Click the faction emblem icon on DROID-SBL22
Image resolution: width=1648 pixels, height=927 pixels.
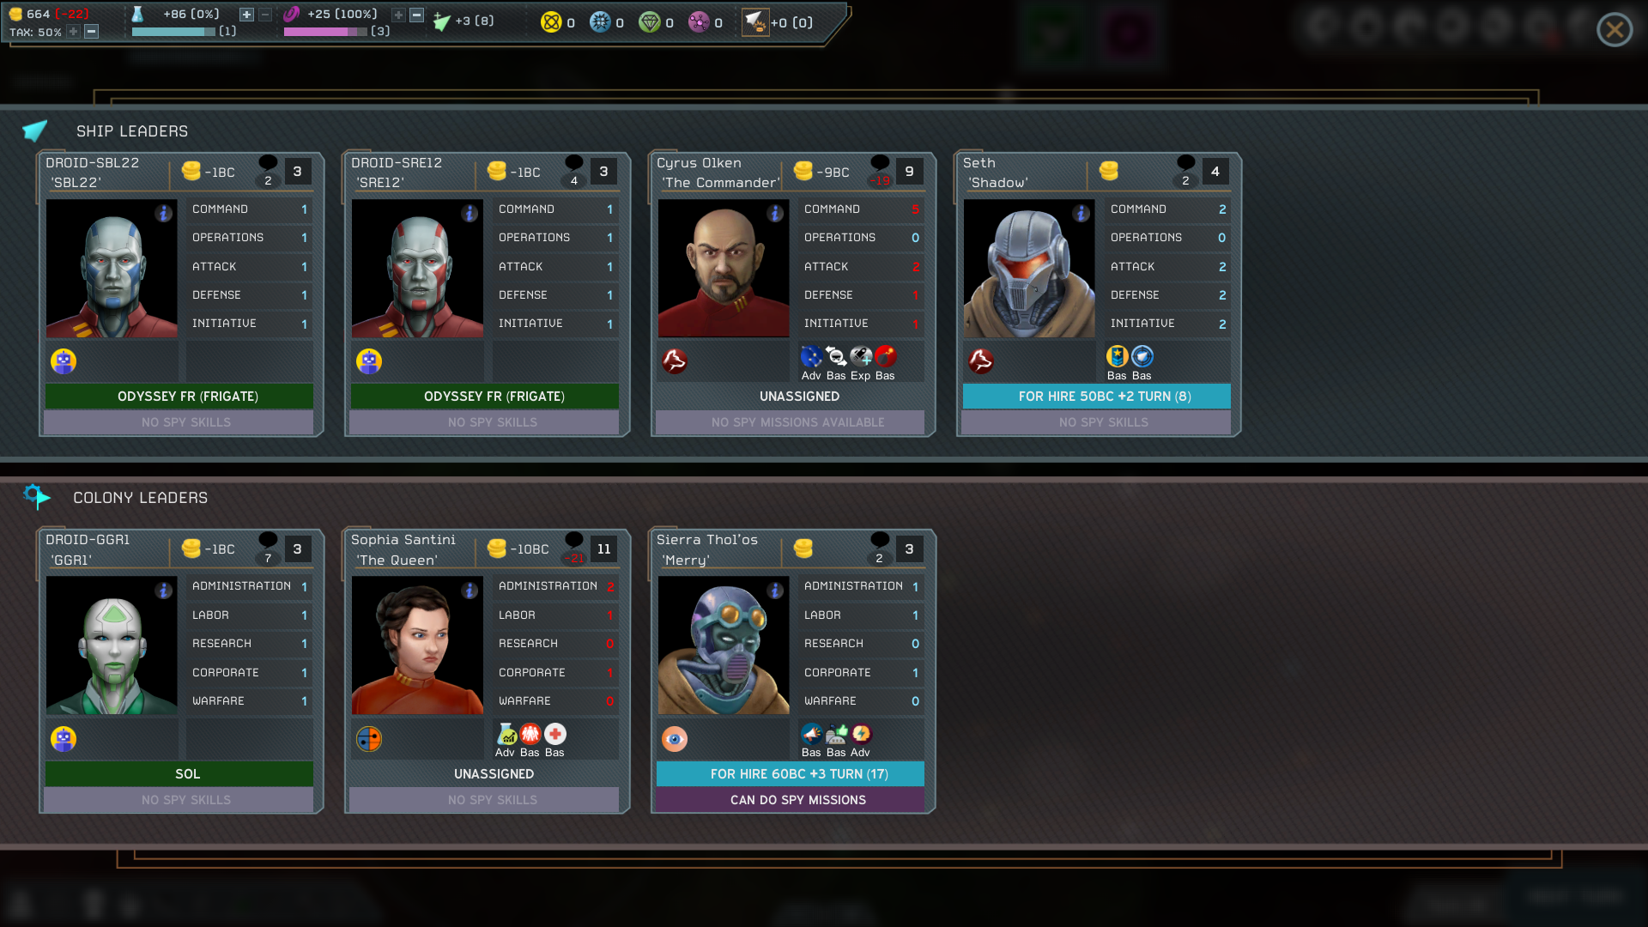point(64,361)
